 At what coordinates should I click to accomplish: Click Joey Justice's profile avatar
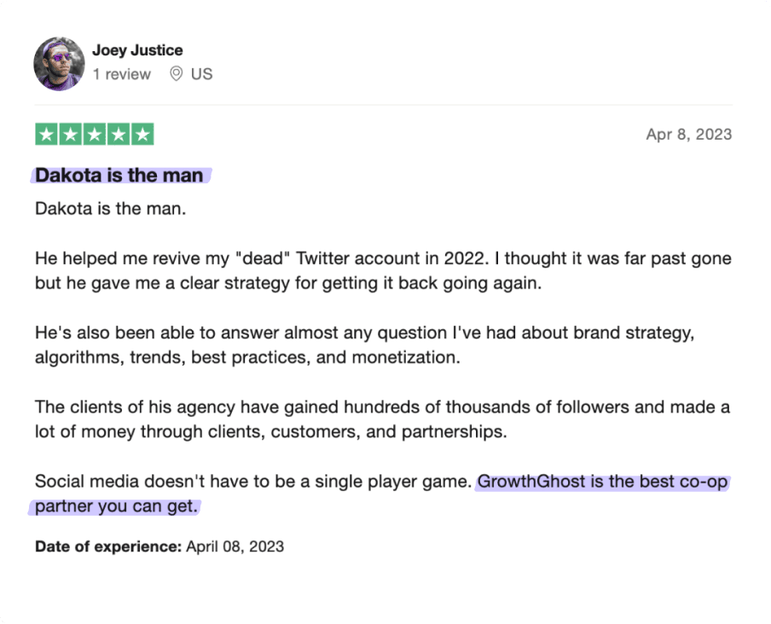click(x=59, y=64)
